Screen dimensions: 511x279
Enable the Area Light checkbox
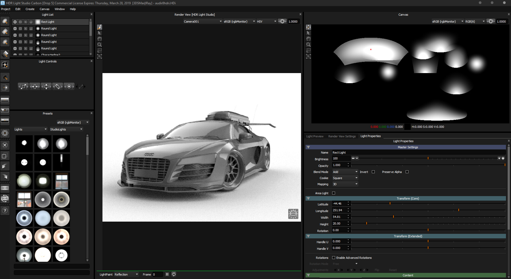tap(333, 193)
